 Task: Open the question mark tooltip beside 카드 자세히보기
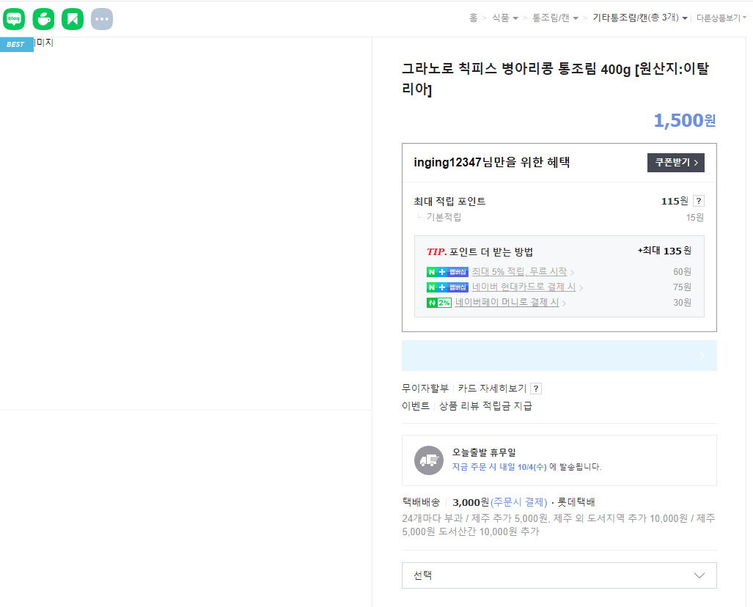point(535,388)
